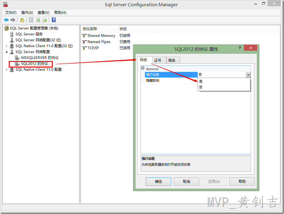
Task: Expand the SQL Native Client 11.0 配置 node
Action: coord(7,70)
